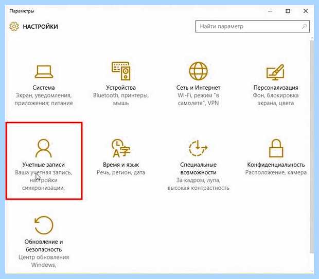Open the Сеть и Интернет globe icon
319x279 pixels.
click(199, 71)
